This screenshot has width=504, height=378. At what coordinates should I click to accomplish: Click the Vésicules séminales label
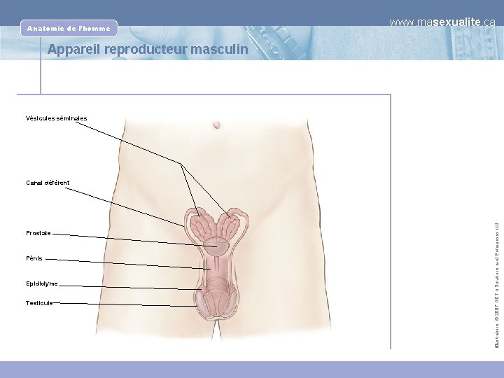tap(56, 118)
